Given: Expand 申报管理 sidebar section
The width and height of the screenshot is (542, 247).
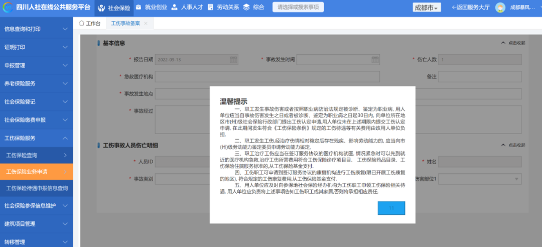Looking at the screenshot, I should (x=36, y=65).
